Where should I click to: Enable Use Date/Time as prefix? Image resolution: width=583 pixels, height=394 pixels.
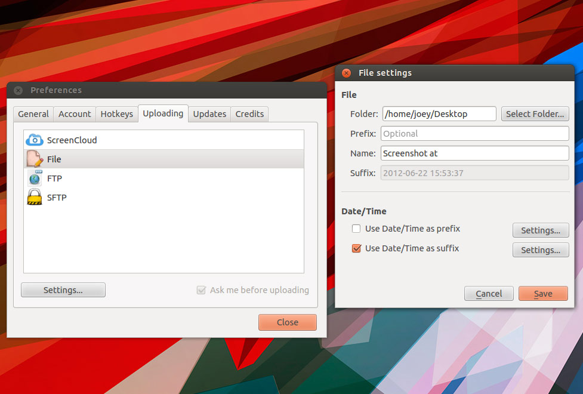tap(356, 229)
